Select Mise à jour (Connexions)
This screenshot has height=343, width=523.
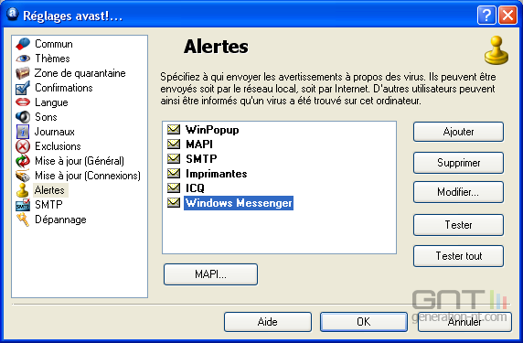coord(88,176)
